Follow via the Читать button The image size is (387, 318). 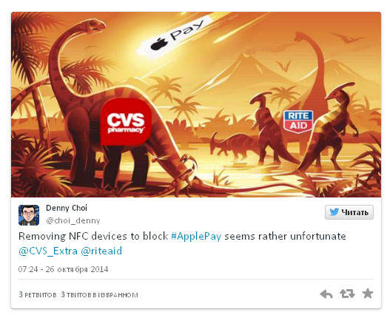349,212
